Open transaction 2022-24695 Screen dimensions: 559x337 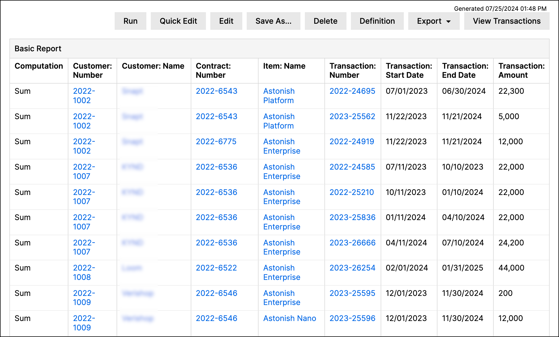click(352, 91)
